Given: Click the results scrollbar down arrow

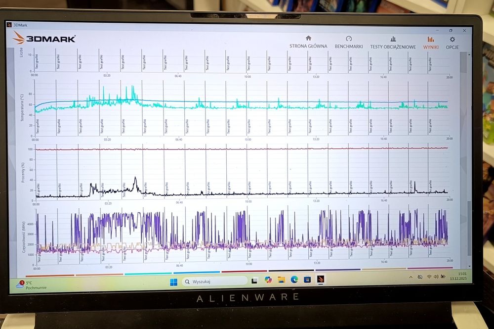Looking at the screenshot, I should [470, 266].
